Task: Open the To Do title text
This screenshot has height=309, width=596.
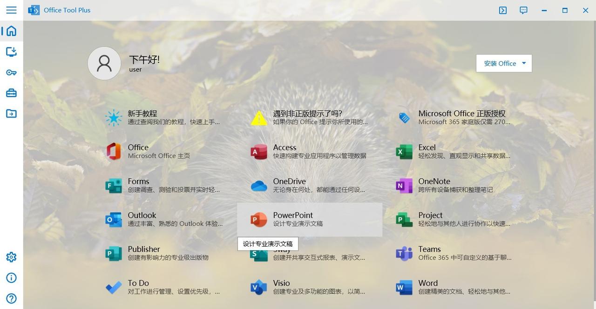Action: pyautogui.click(x=138, y=283)
